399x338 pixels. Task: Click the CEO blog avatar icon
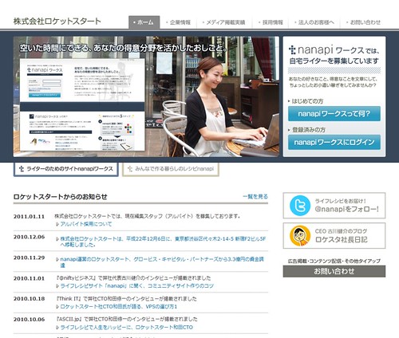click(300, 236)
